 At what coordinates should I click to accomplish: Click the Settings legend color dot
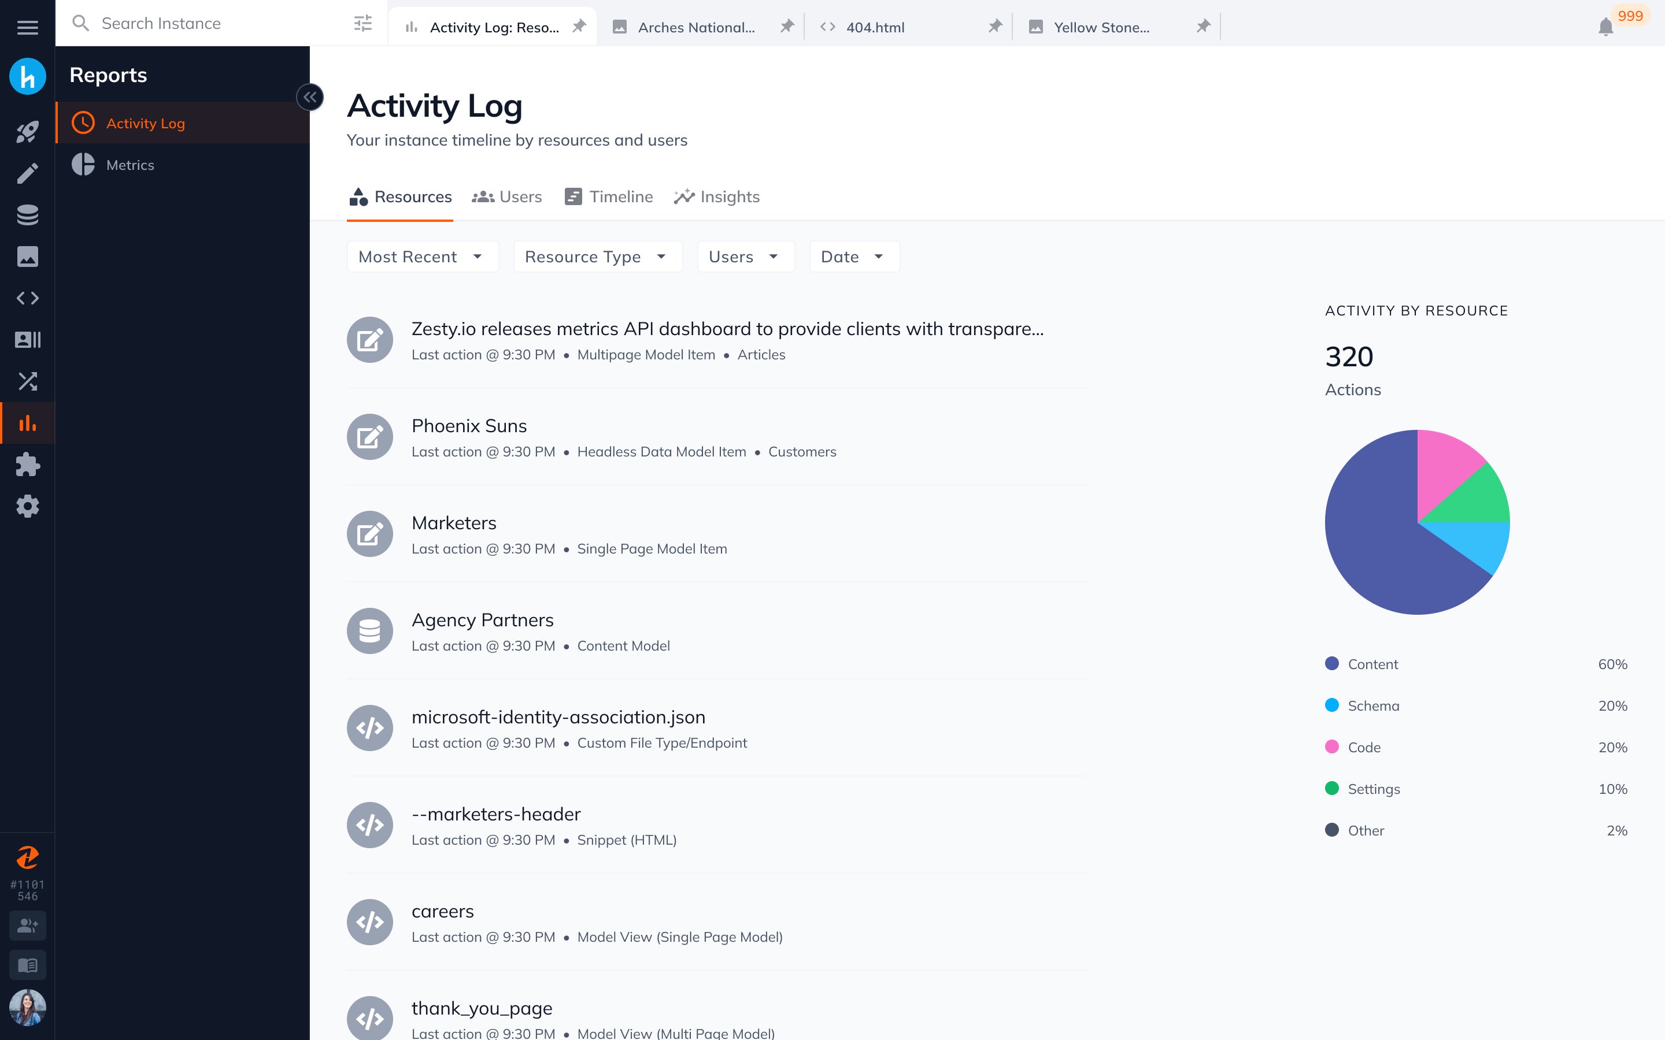[x=1332, y=788]
